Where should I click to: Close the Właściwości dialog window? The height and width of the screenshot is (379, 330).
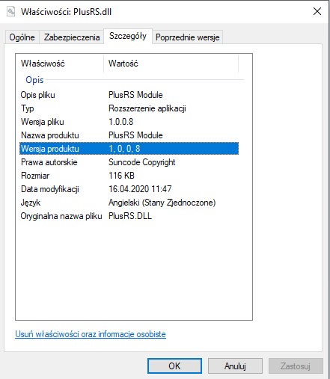pyautogui.click(x=317, y=11)
